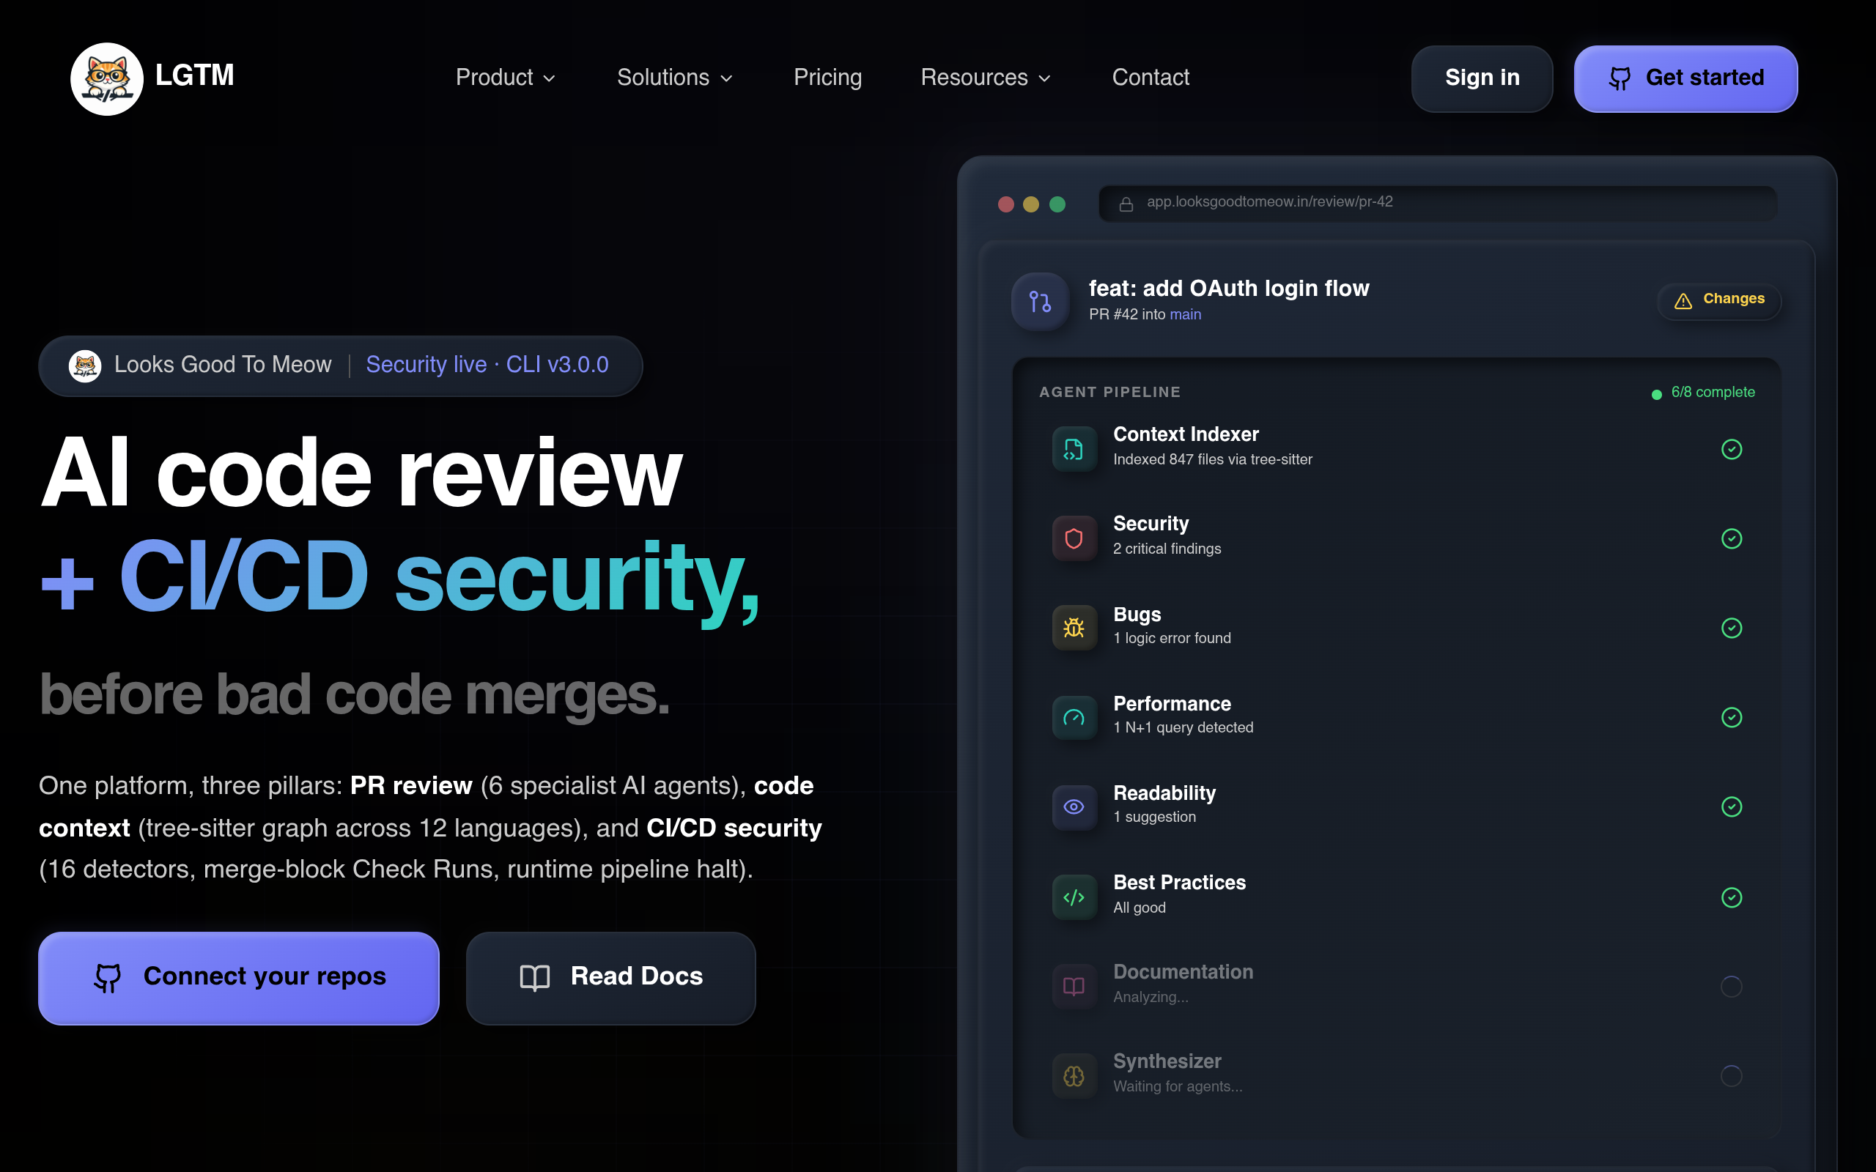
Task: Click the GitHub icon in Get started button
Action: tap(1620, 78)
